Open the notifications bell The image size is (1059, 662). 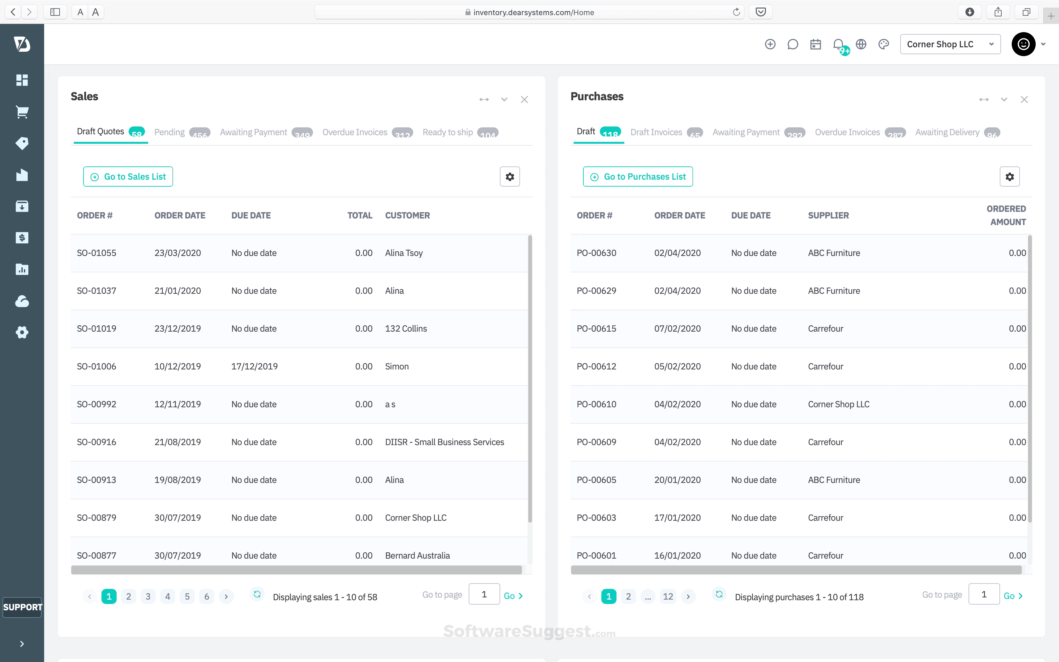click(838, 44)
